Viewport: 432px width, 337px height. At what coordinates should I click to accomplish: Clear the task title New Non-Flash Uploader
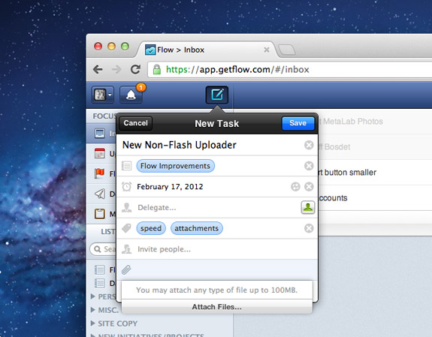(x=309, y=145)
